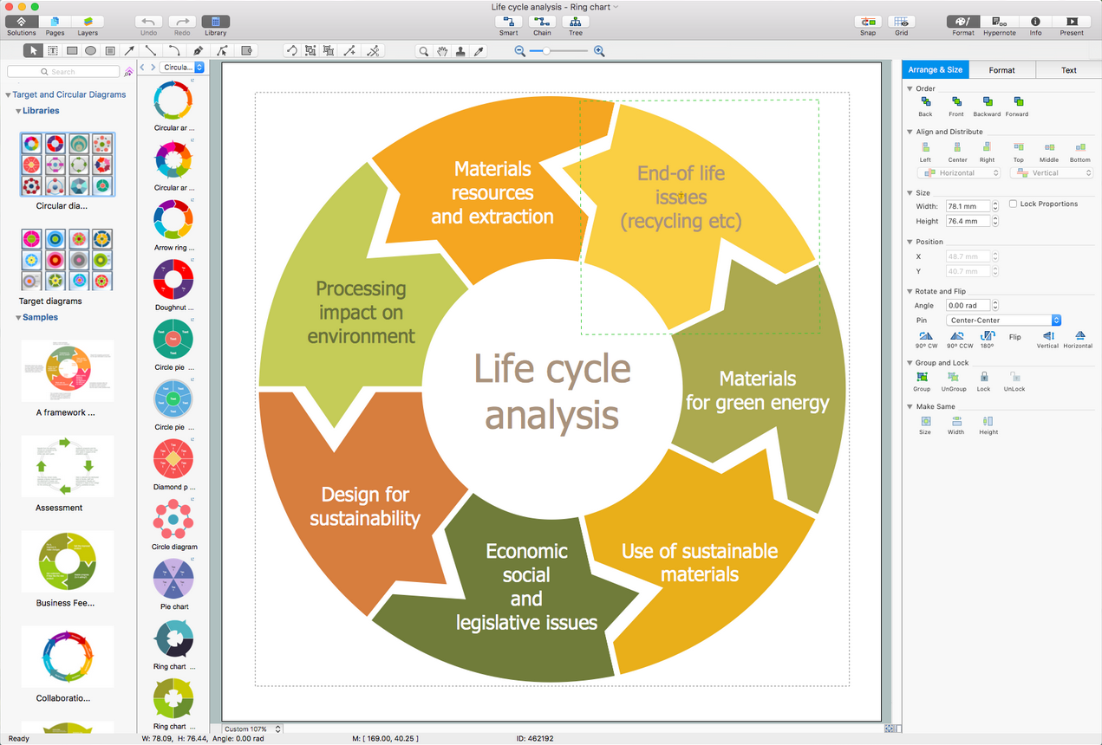
Task: Click the Redo button
Action: pos(182,22)
